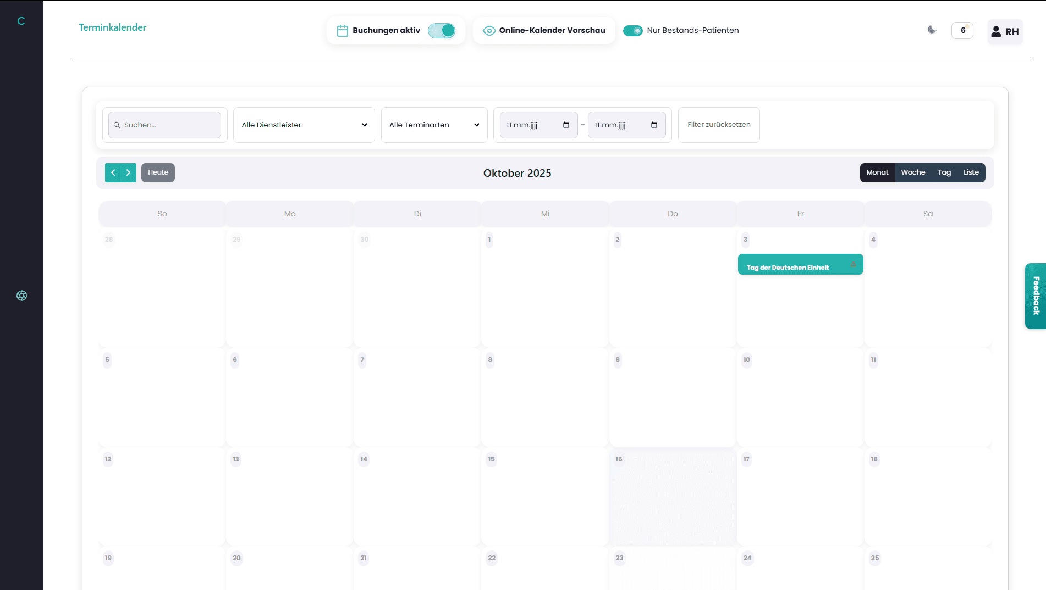
Task: Open the aperture icon in left sidebar
Action: pos(21,296)
